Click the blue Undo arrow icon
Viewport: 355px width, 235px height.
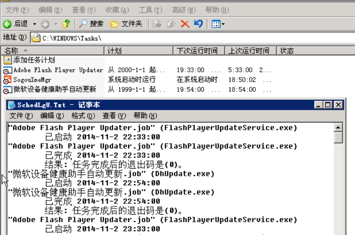(x=198, y=23)
